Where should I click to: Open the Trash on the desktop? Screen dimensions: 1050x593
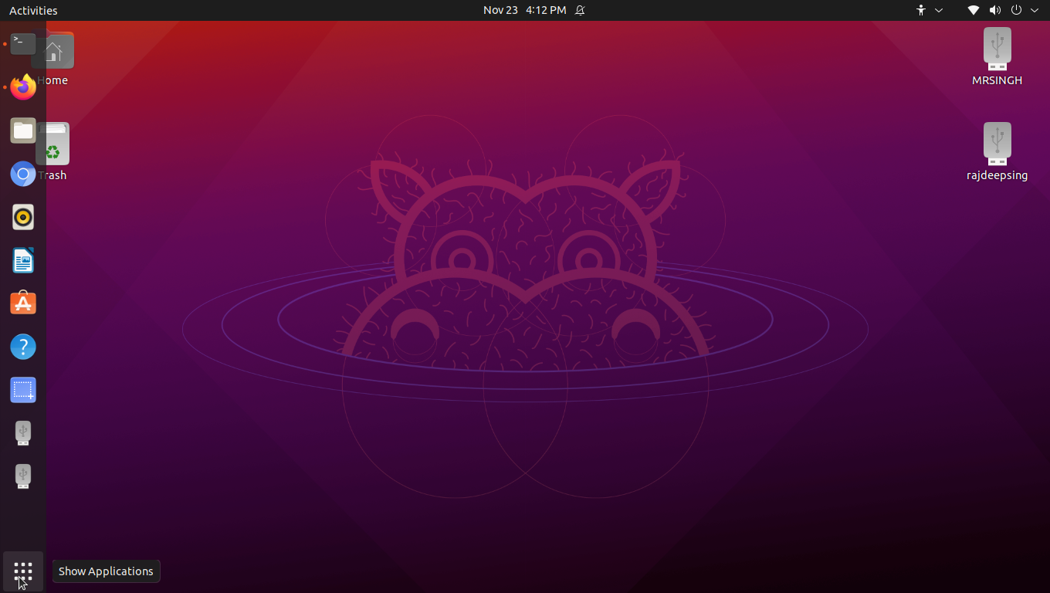pos(52,143)
